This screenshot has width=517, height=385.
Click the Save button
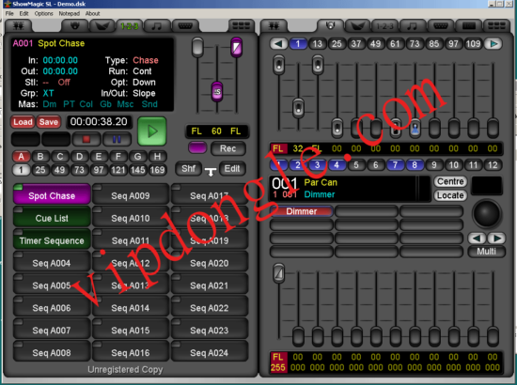click(49, 122)
